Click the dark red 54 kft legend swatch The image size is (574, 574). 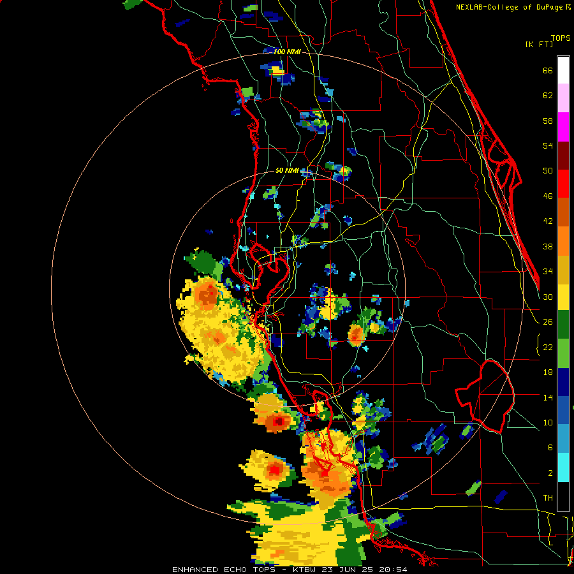click(563, 155)
